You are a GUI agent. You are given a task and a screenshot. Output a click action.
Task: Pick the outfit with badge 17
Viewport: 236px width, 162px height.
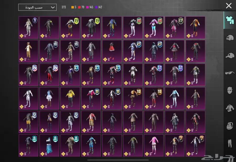175,27
